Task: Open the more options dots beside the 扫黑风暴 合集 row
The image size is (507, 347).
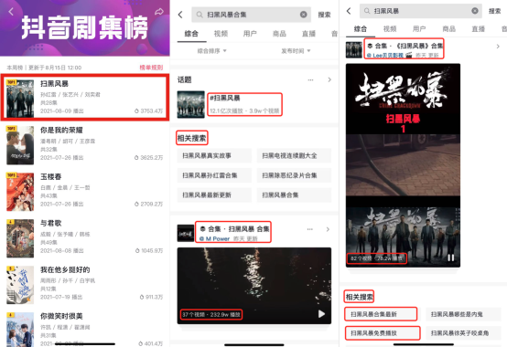Action: click(x=309, y=229)
